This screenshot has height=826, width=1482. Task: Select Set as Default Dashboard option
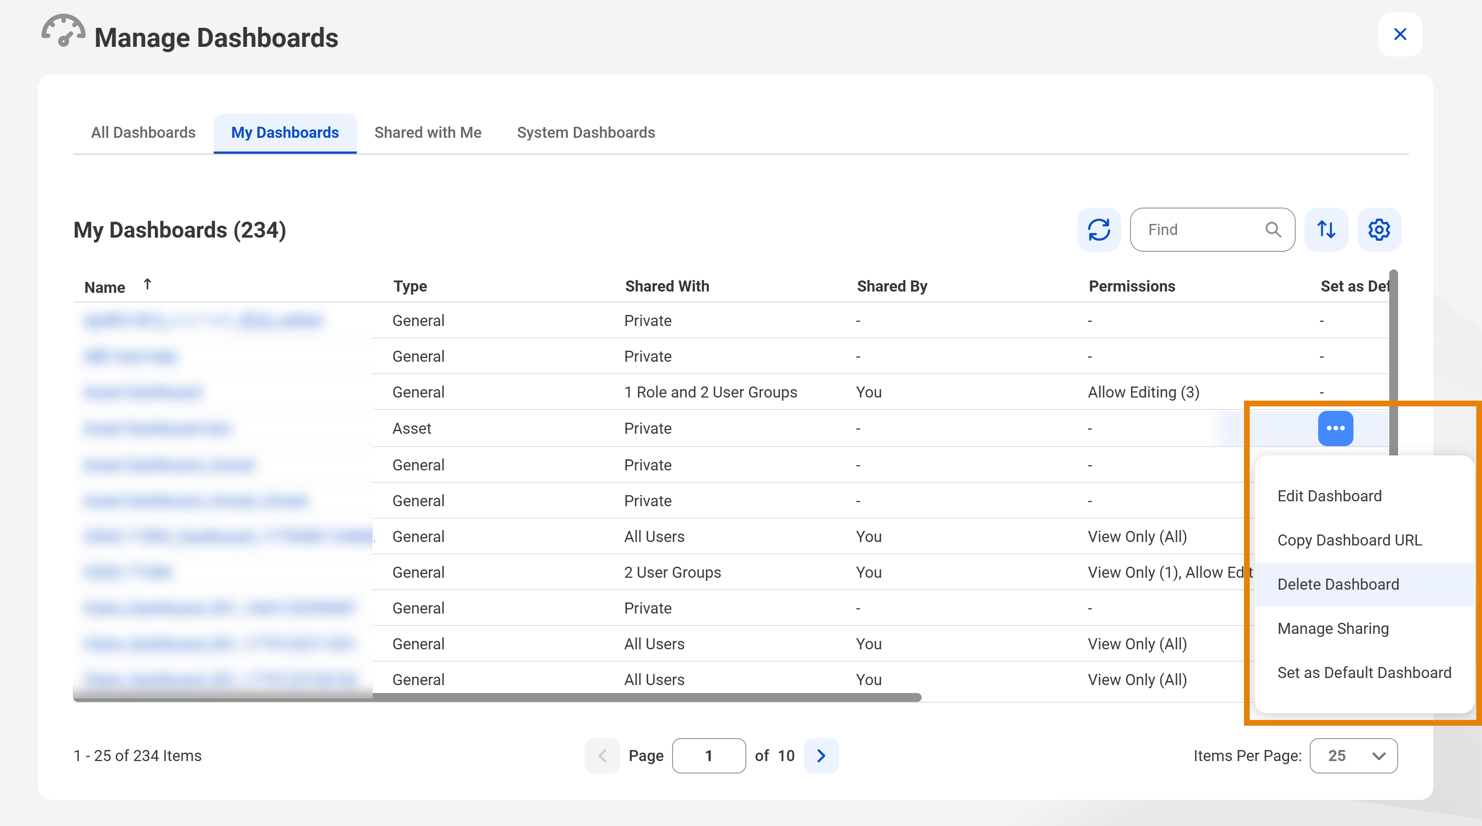(x=1364, y=673)
